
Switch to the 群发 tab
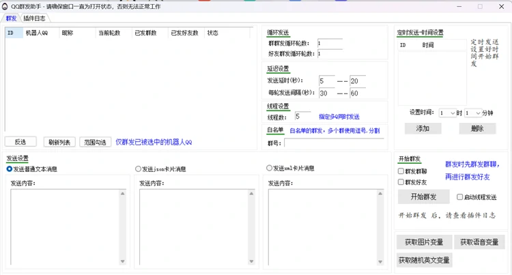11,18
